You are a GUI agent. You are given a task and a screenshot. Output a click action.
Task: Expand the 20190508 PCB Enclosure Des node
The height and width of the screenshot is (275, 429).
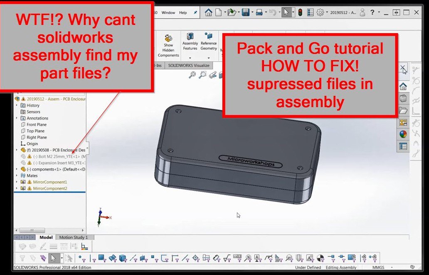point(17,150)
